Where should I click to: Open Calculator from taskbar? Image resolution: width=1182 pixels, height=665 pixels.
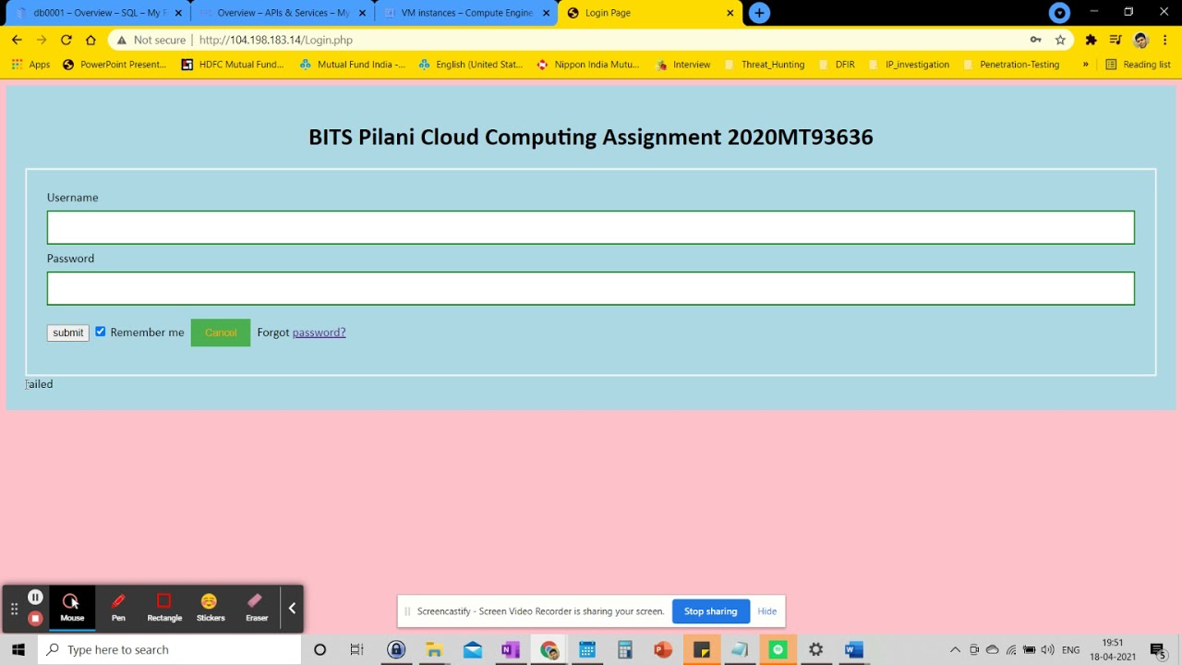[x=625, y=649]
